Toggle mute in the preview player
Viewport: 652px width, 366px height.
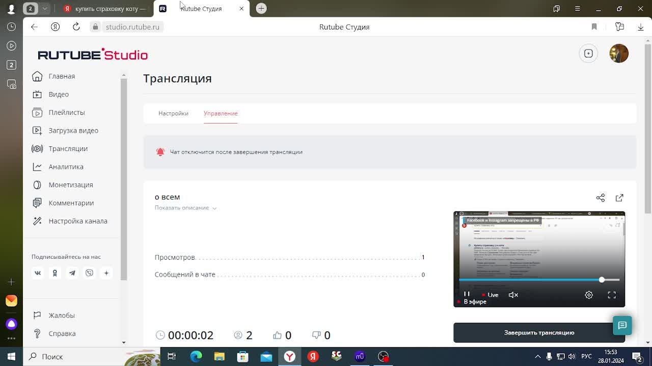point(513,295)
